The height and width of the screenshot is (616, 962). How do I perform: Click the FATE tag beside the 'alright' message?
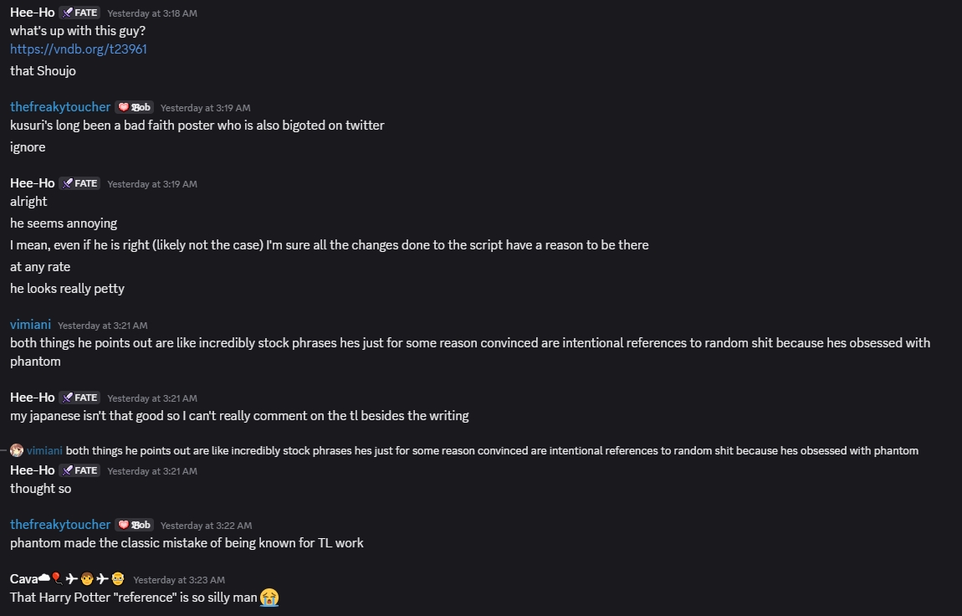[x=79, y=182]
